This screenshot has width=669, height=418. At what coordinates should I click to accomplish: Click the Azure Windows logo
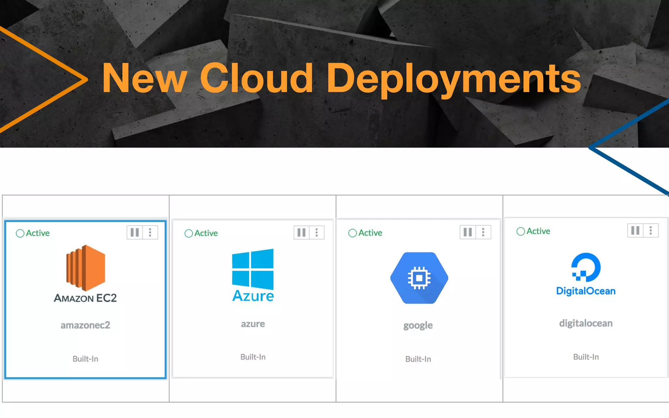pos(253,275)
